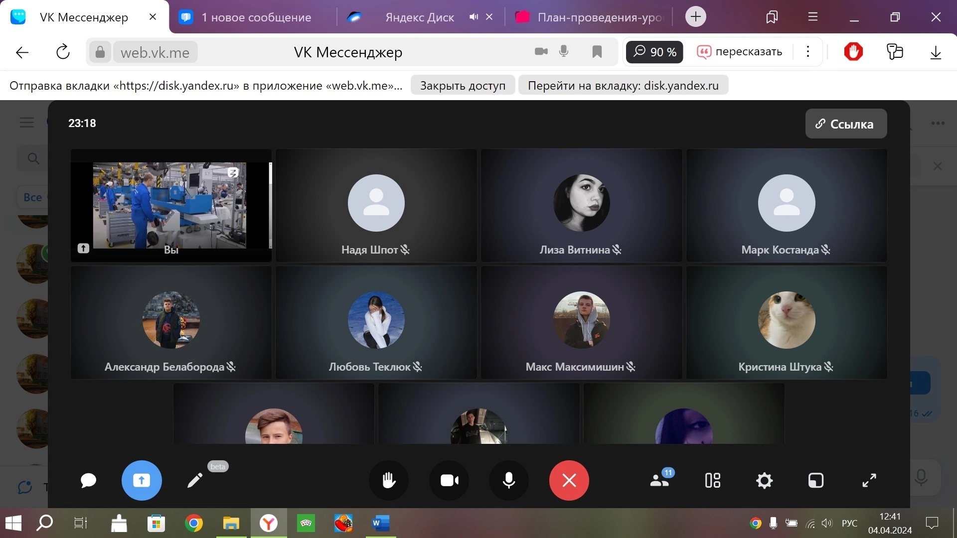Open the system volume control
Viewport: 957px width, 538px height.
[827, 523]
